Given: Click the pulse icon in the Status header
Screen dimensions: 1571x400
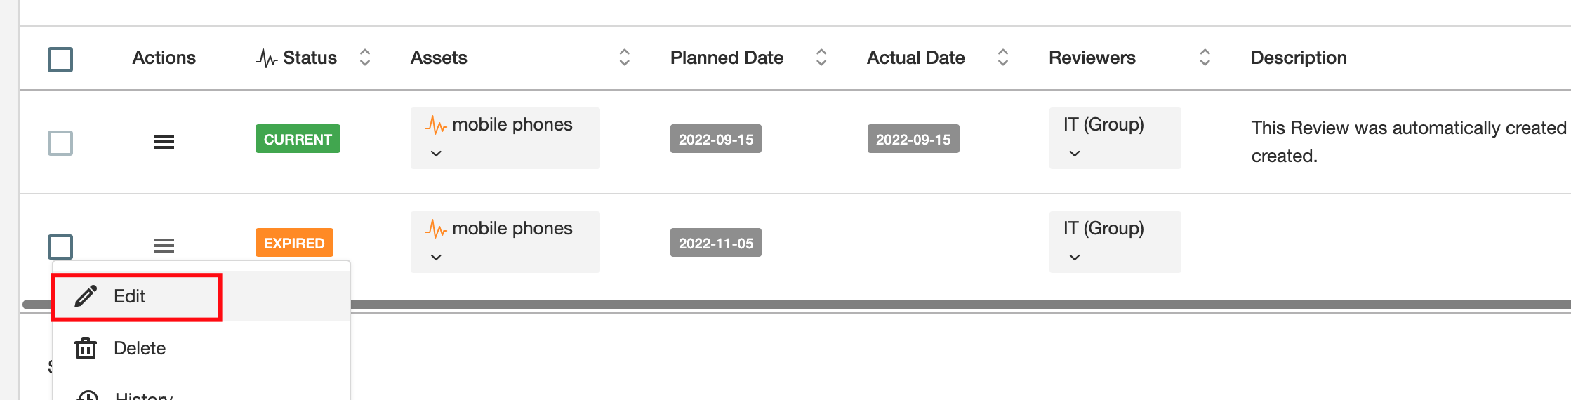Looking at the screenshot, I should [x=266, y=58].
